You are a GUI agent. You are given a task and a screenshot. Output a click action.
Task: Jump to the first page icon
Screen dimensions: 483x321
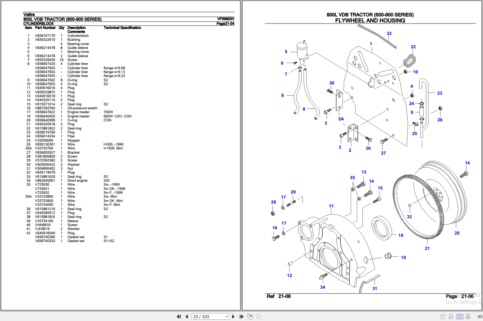[179, 316]
